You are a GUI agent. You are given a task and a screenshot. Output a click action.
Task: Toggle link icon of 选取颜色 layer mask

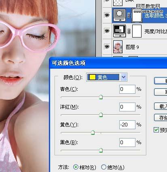click(x=129, y=15)
